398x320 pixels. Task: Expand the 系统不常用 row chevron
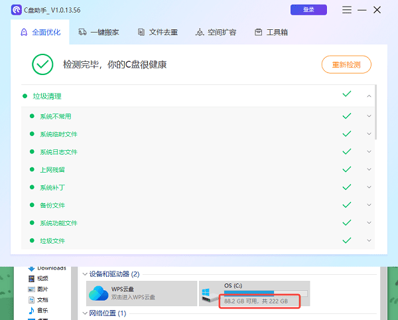(x=369, y=116)
